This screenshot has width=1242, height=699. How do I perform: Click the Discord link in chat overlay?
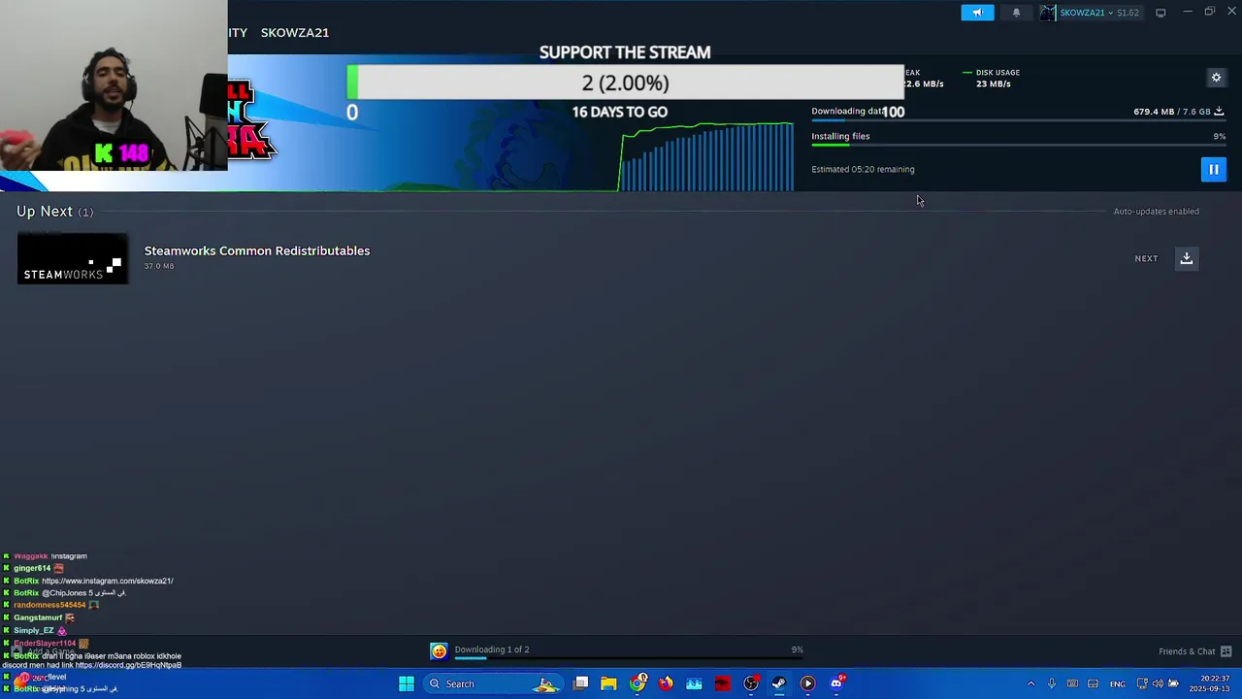[x=128, y=665]
